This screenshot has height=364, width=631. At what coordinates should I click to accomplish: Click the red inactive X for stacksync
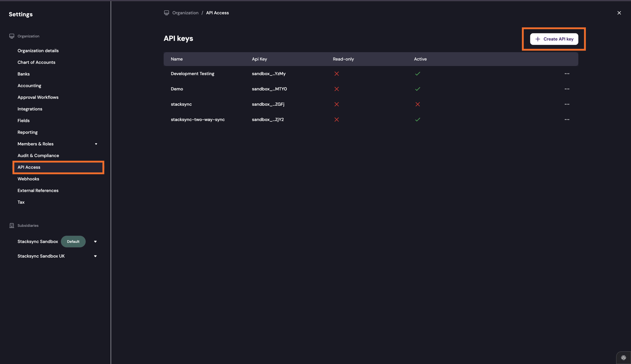tap(417, 104)
